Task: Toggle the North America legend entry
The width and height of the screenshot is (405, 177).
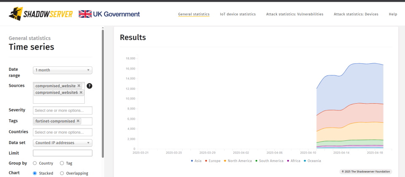Action: click(x=238, y=161)
